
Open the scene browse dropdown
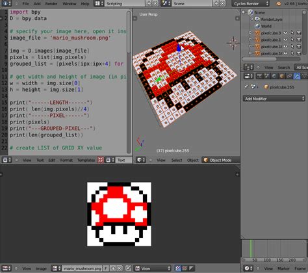166,3
